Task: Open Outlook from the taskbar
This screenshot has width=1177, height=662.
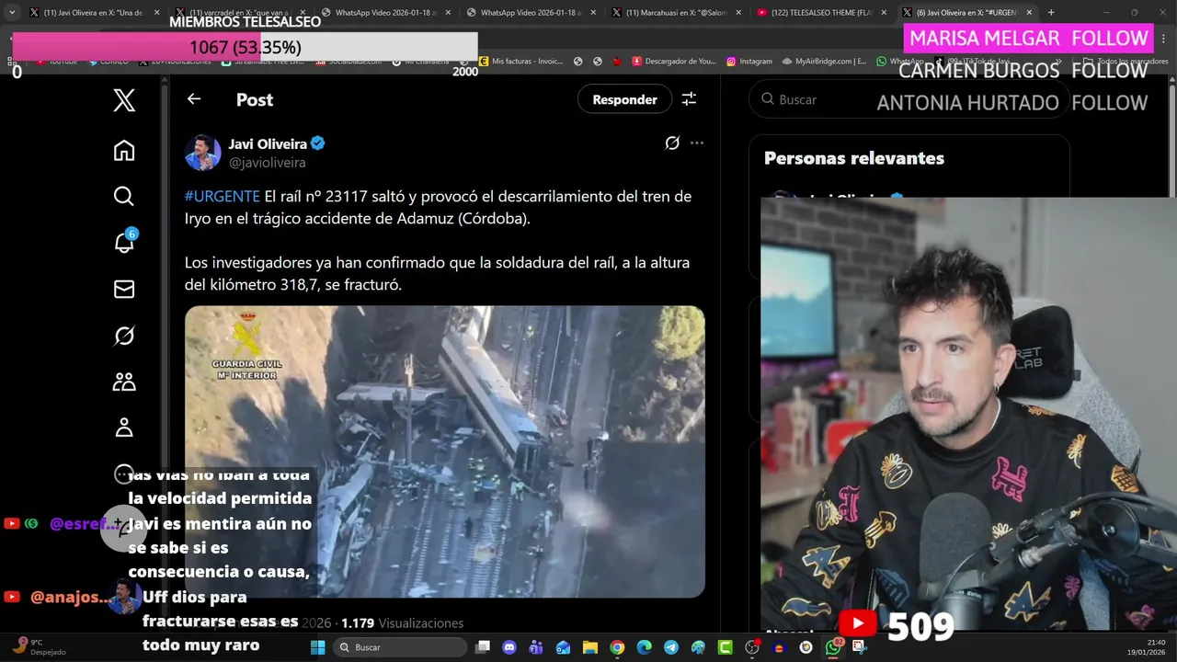Action: [x=563, y=647]
